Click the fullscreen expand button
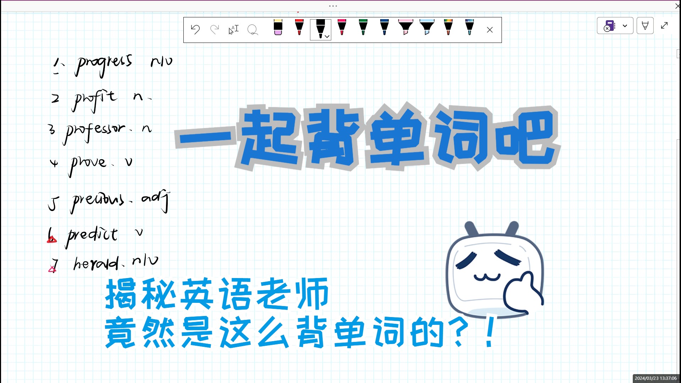Viewport: 681px width, 383px height. coord(665,25)
